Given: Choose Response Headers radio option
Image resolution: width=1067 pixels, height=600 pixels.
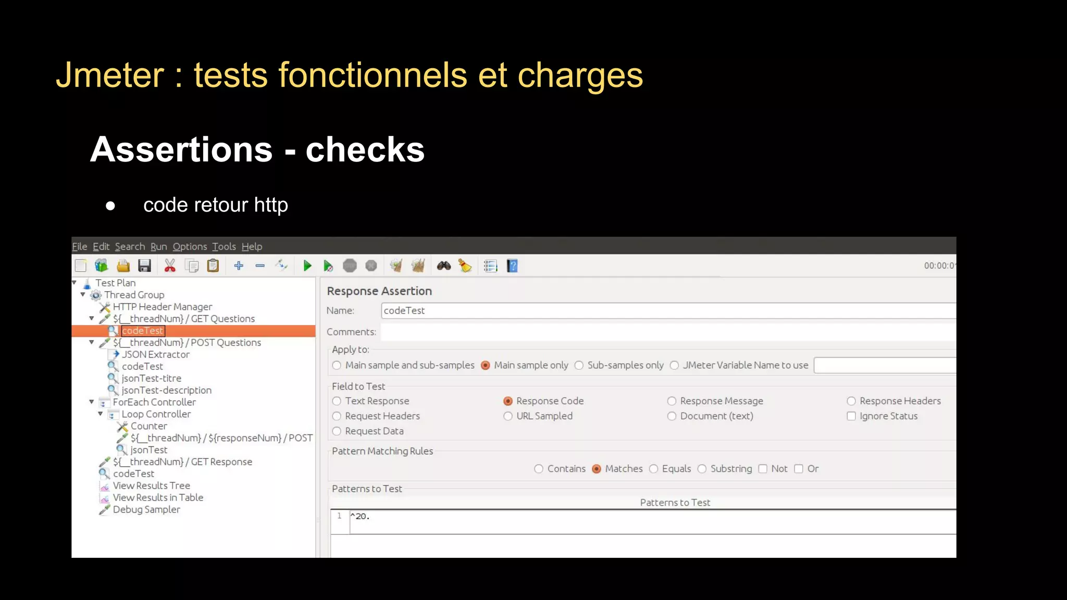Looking at the screenshot, I should click(851, 401).
